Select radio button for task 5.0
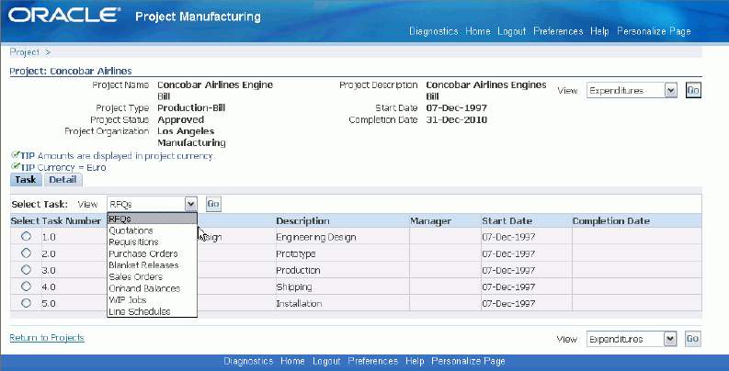Viewport: 729px width, 371px height. [26, 303]
